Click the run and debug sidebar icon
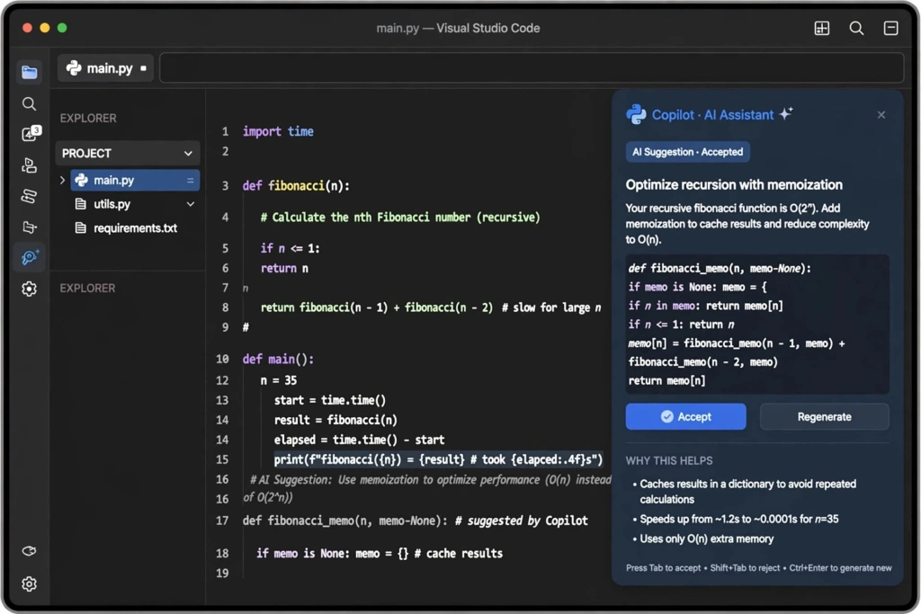This screenshot has width=921, height=614. point(29,165)
